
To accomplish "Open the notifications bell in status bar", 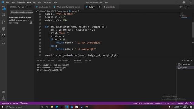I will [191, 103].
